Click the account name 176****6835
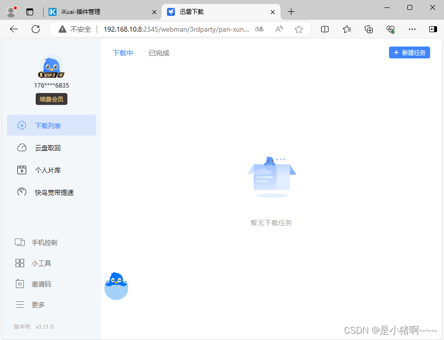 52,85
